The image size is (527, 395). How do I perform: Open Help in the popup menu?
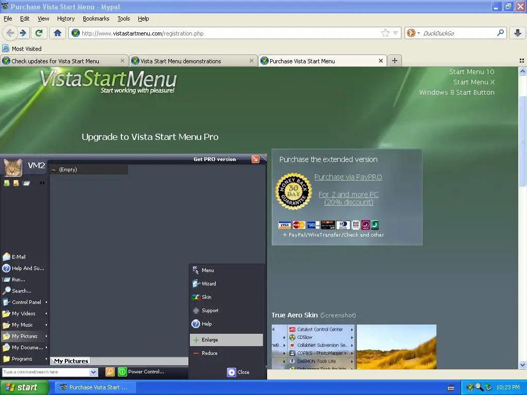[x=226, y=324]
